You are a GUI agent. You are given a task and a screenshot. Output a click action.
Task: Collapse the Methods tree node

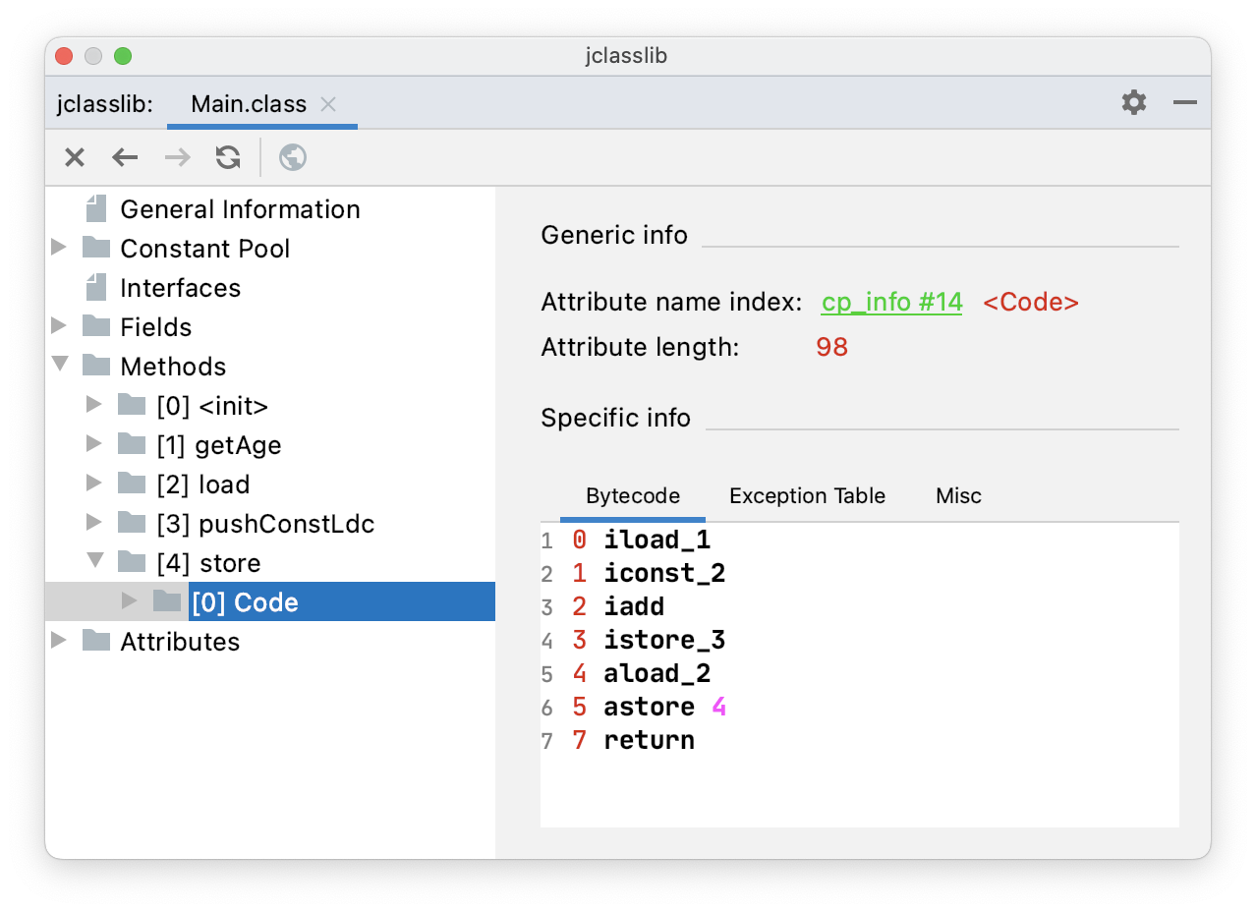point(60,365)
